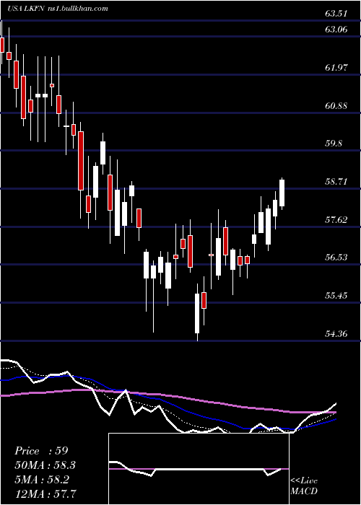361x505 pixels.
Task: Click the '12MA : 57.7' readout
Action: [47, 493]
